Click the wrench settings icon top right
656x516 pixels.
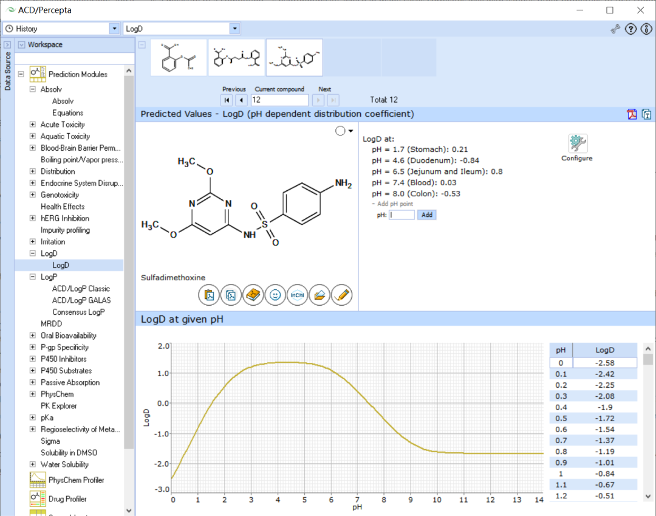pos(615,29)
